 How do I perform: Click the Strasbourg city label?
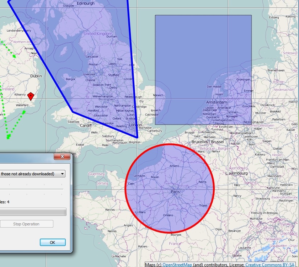(x=262, y=198)
